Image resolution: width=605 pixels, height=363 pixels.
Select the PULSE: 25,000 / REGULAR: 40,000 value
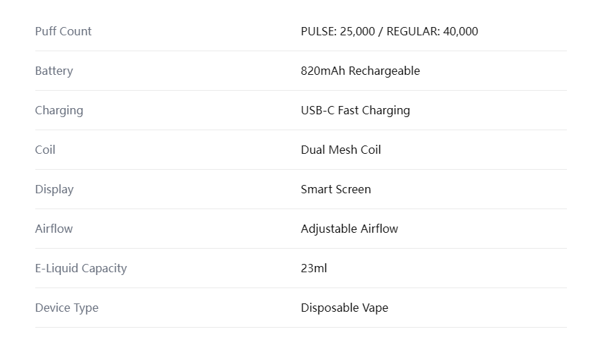pyautogui.click(x=389, y=31)
